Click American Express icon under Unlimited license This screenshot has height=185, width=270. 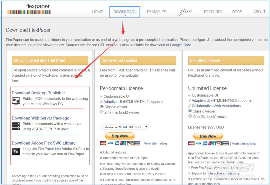point(205,143)
